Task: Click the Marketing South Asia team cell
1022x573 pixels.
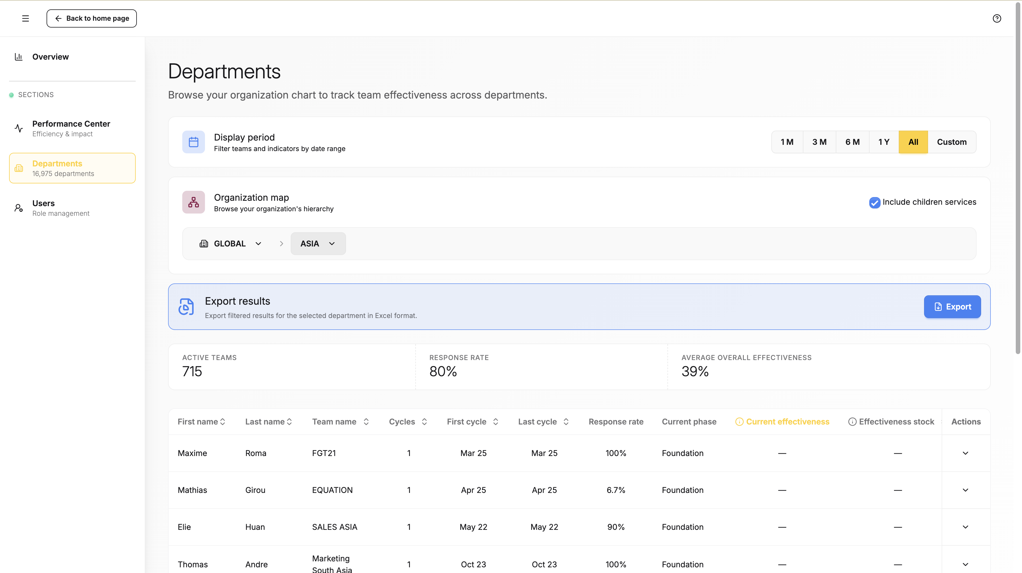Action: (x=332, y=564)
